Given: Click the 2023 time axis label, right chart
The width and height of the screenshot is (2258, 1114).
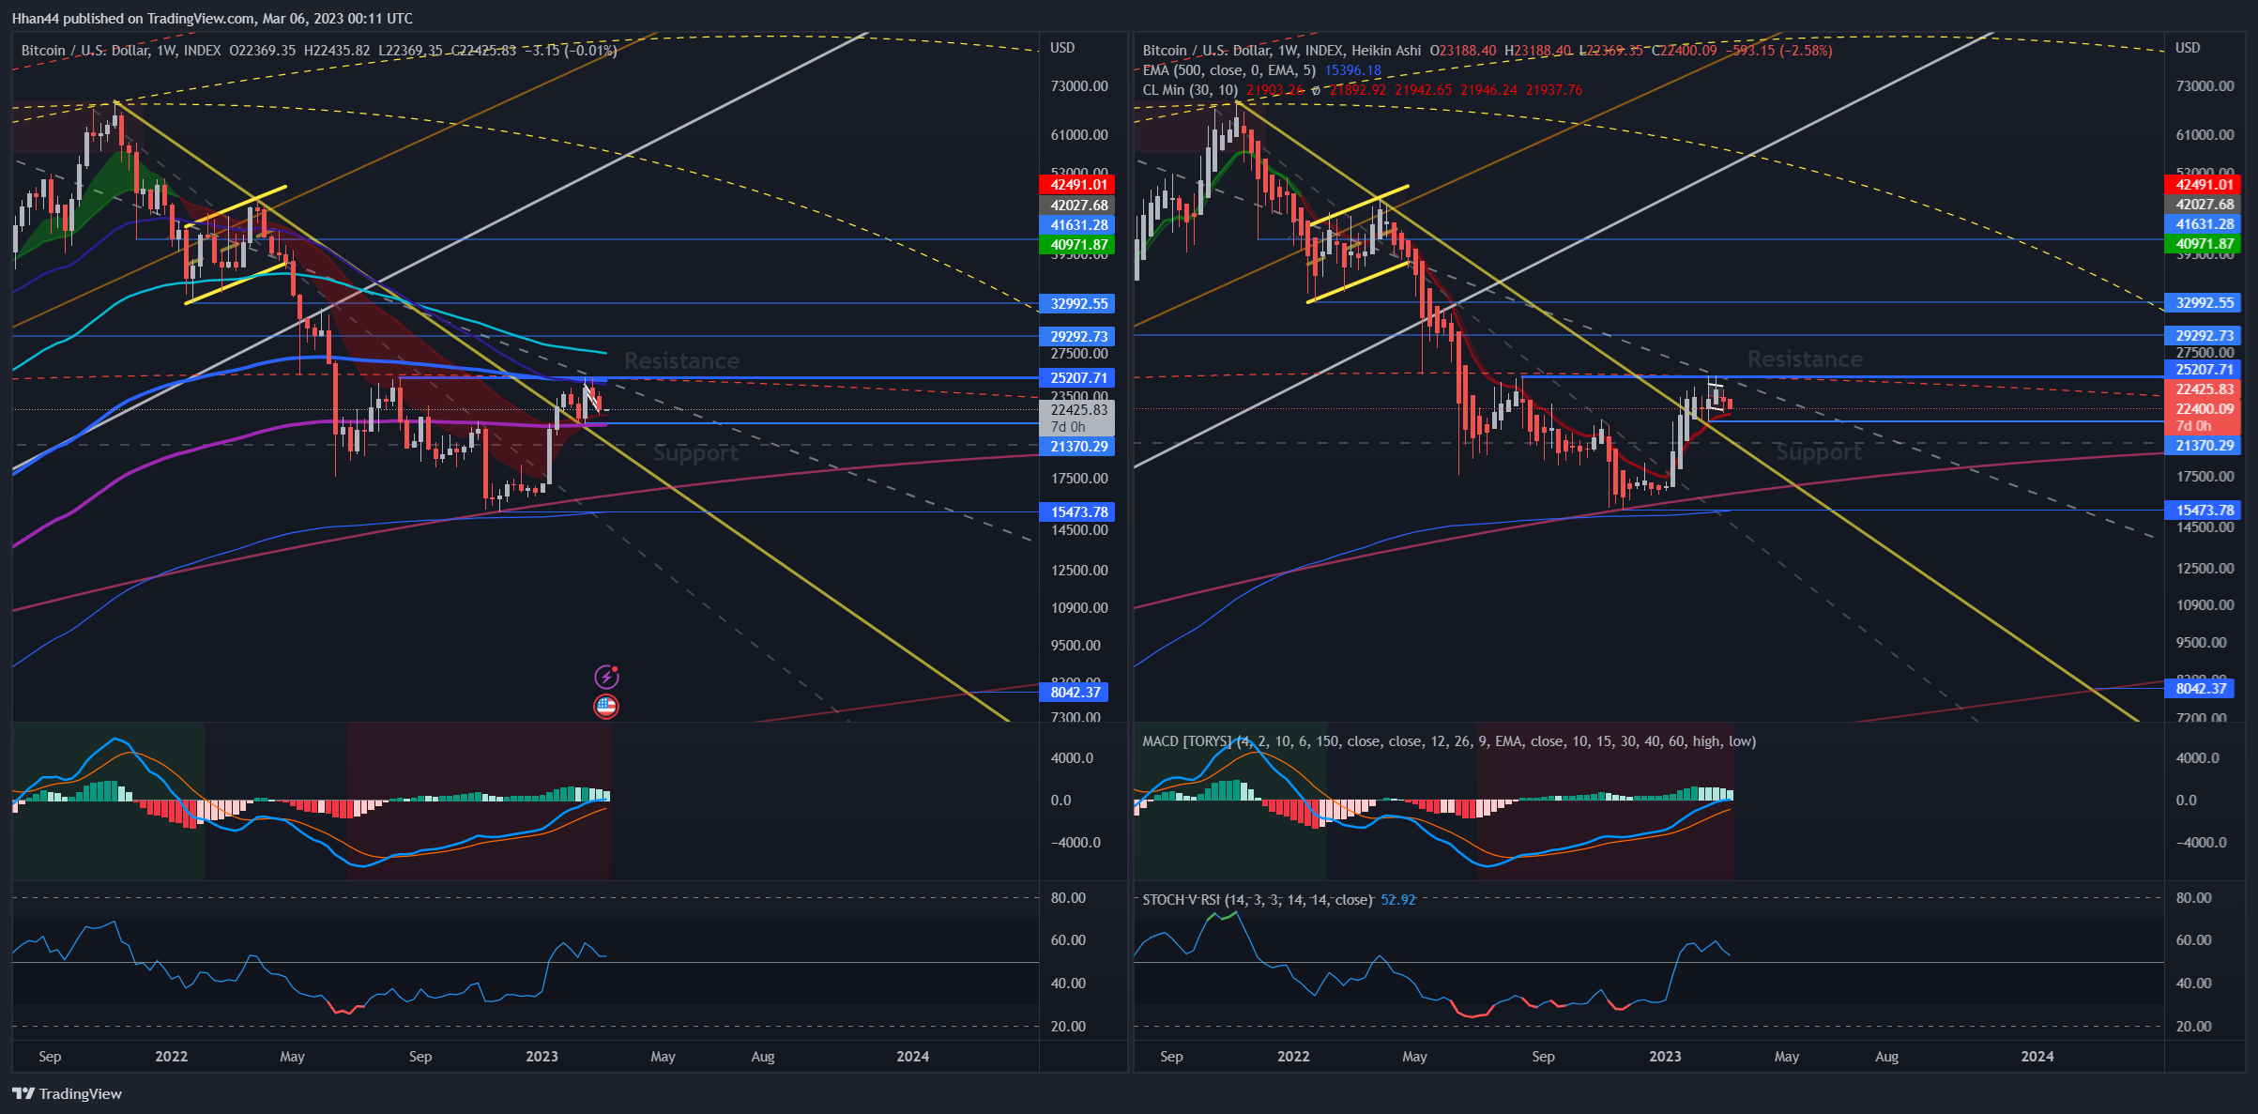Looking at the screenshot, I should click(x=1665, y=1056).
